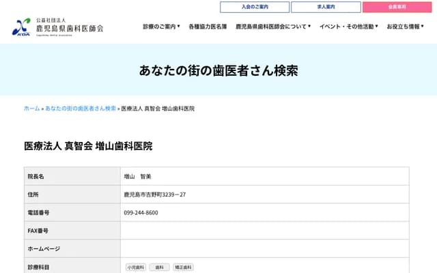Click the clinic heading 医療法人 真智会 増山歯科医院

click(88, 146)
